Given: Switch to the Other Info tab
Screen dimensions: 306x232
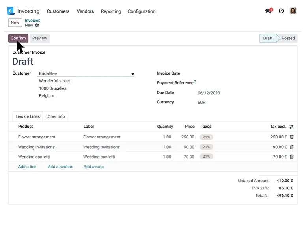Looking at the screenshot, I should (56, 116).
